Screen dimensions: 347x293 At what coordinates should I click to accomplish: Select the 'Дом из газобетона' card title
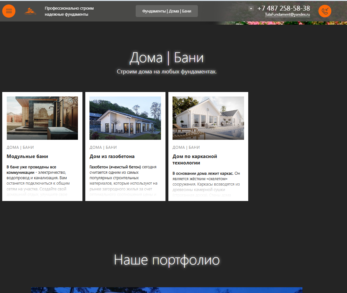(x=112, y=156)
